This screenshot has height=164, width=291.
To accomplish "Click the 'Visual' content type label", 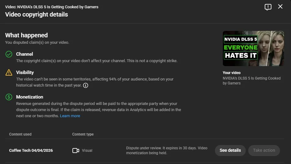I will click(87, 151).
